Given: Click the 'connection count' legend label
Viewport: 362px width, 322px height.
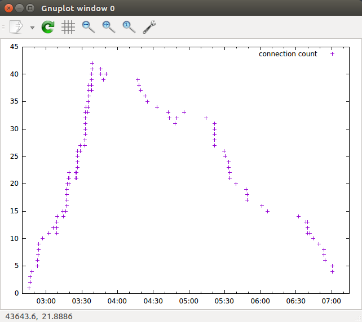Looking at the screenshot, I should [x=288, y=54].
